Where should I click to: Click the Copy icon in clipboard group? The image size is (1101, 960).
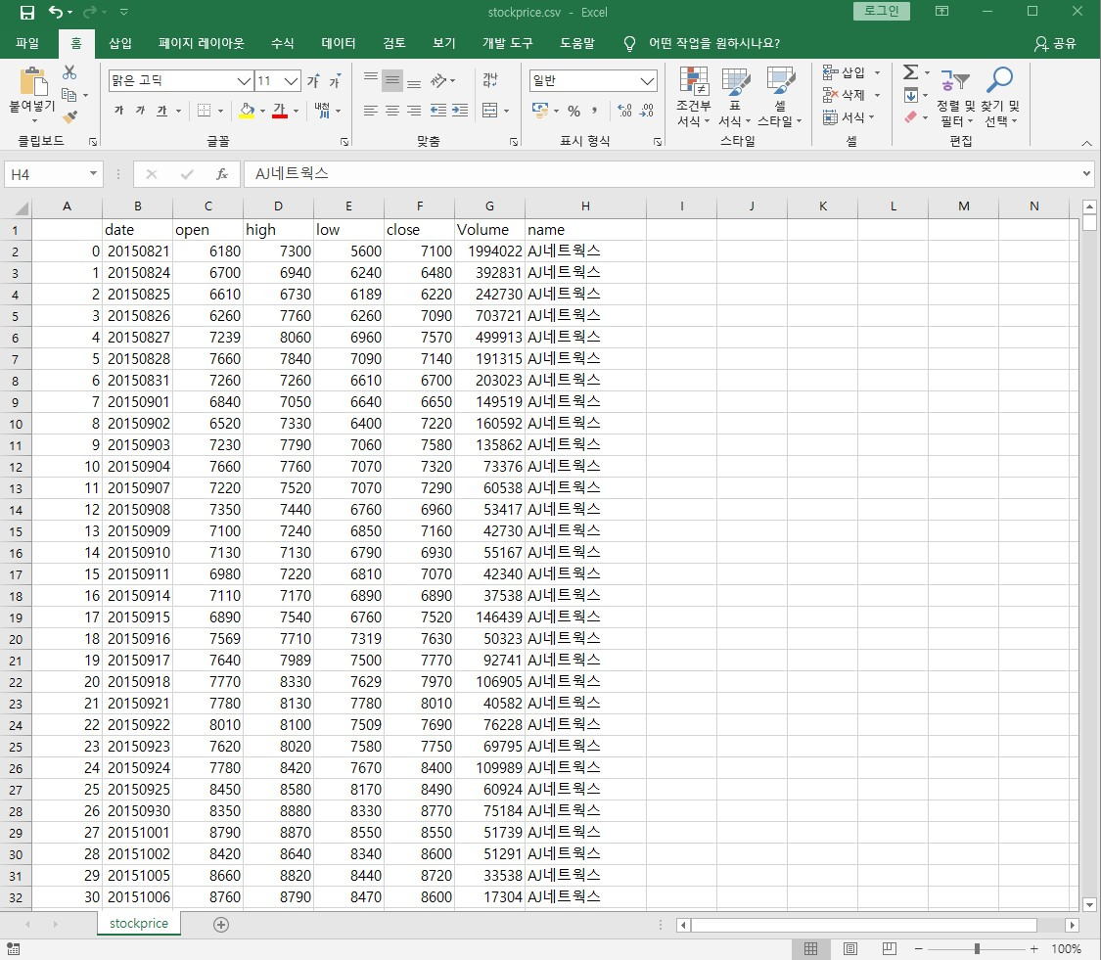69,95
